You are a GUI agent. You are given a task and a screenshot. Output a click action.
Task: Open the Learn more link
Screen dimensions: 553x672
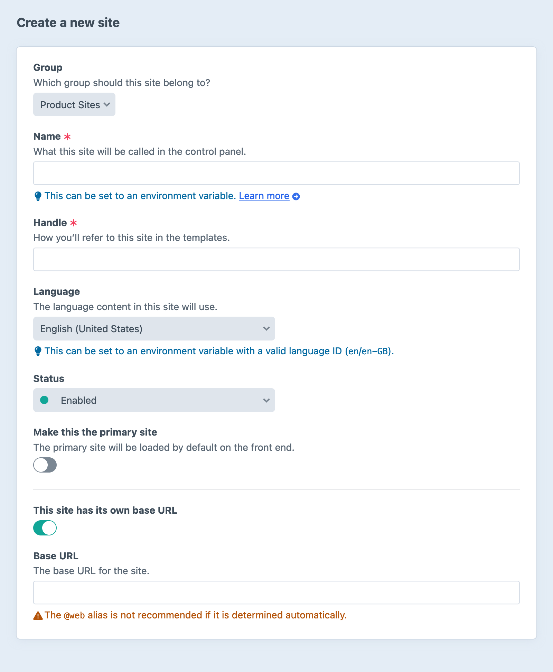click(264, 196)
